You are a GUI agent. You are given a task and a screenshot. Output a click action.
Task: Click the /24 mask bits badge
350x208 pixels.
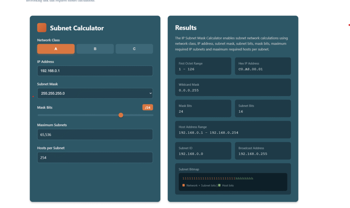tap(147, 107)
